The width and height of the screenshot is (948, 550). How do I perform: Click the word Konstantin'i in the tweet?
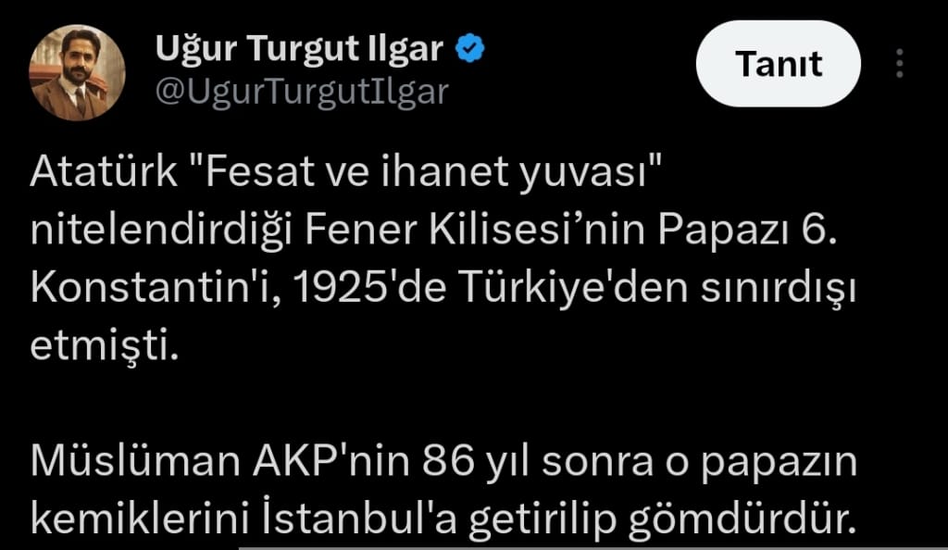tap(156, 288)
